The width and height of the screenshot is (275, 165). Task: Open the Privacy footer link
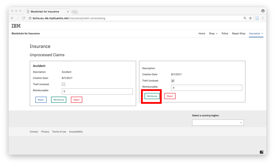tap(45, 132)
